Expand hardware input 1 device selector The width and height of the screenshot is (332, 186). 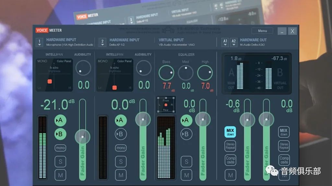(x=39, y=42)
